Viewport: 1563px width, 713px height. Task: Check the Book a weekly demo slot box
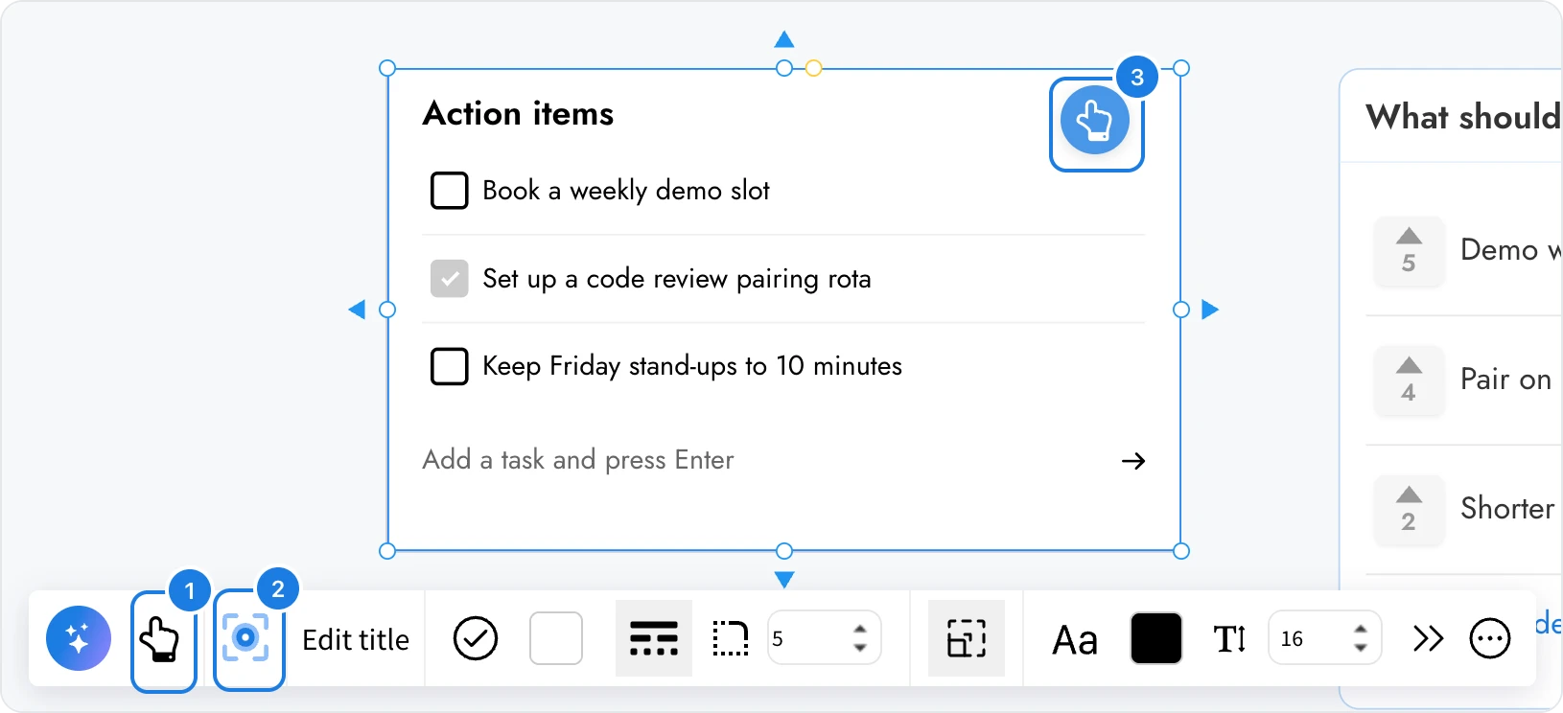(x=449, y=190)
